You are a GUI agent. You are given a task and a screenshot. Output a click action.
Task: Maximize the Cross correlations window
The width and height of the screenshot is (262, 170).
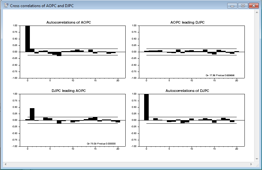243,6
